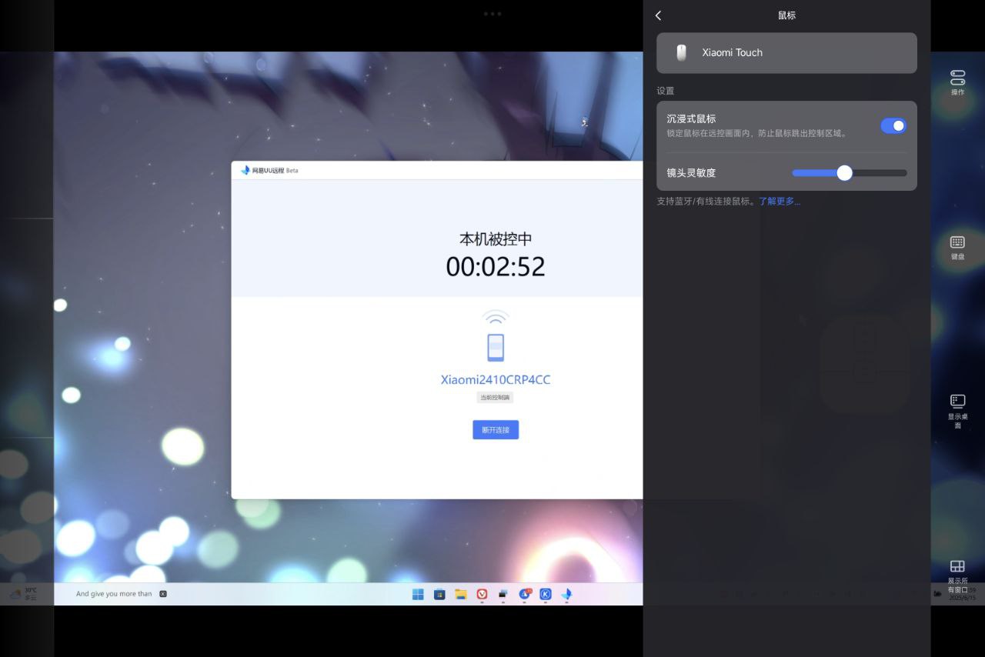985x657 pixels.
Task: Open the Vivaldi browser taskbar icon
Action: (x=482, y=594)
